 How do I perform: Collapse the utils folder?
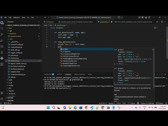point(8,39)
